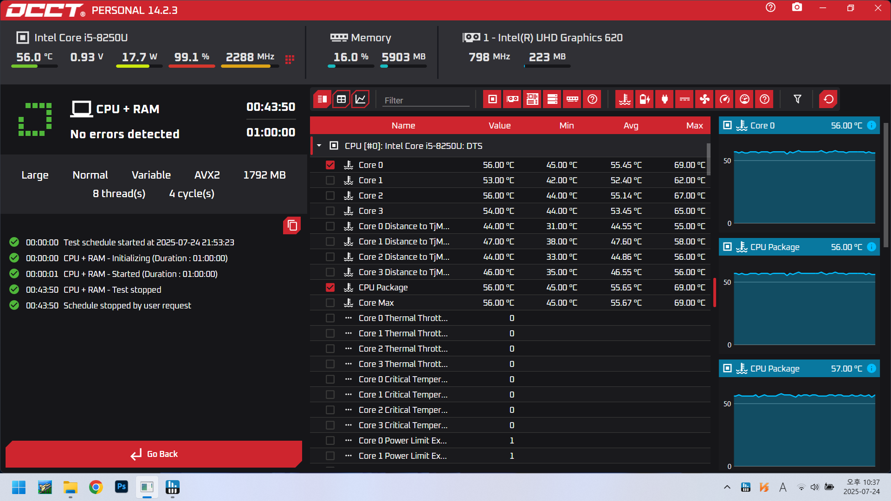This screenshot has height=501, width=891.
Task: Toggle the temperature sensor type filter
Action: pos(625,99)
